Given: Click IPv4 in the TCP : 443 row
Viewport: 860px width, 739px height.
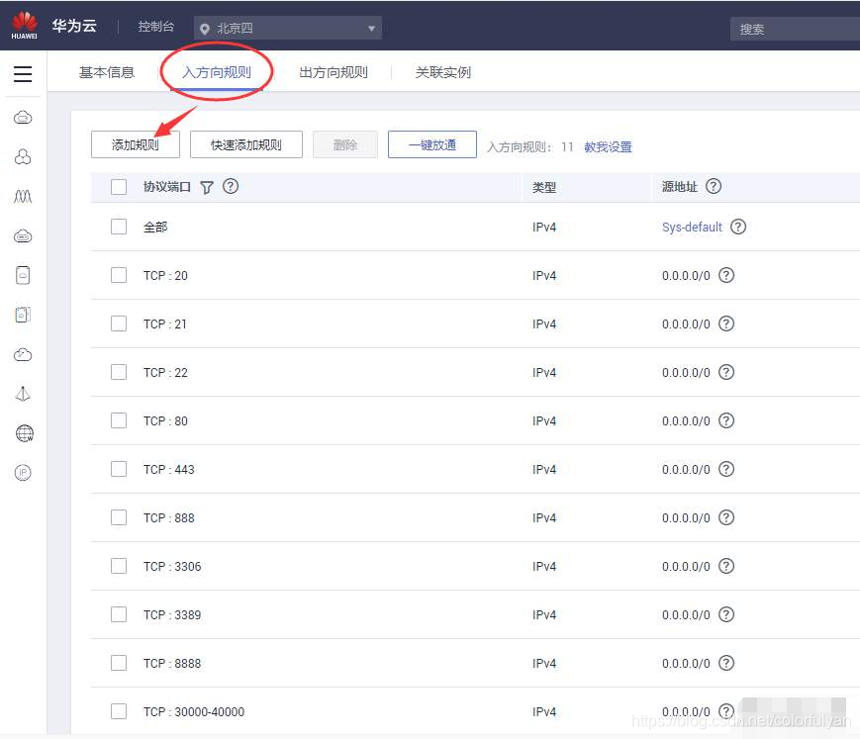Looking at the screenshot, I should tap(544, 469).
